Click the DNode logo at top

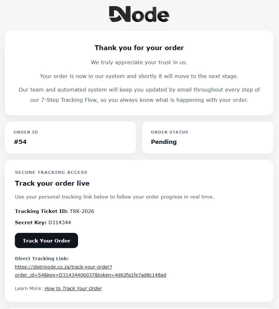(139, 14)
